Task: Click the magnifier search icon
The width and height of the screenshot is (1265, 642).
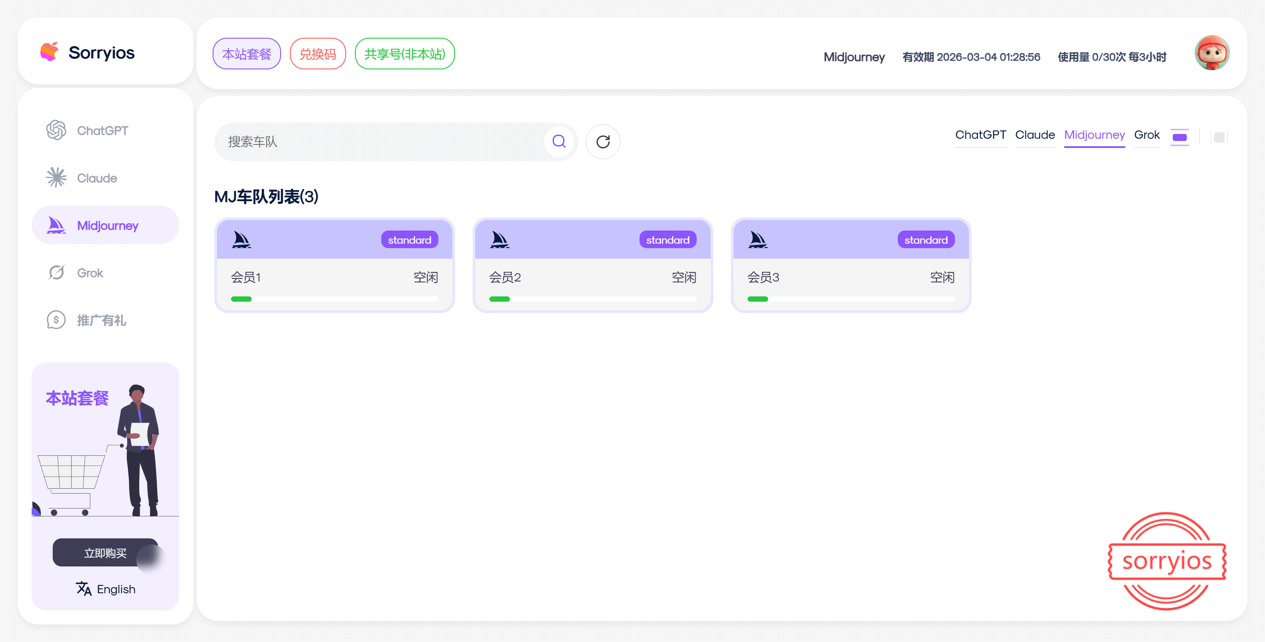Action: [x=559, y=142]
